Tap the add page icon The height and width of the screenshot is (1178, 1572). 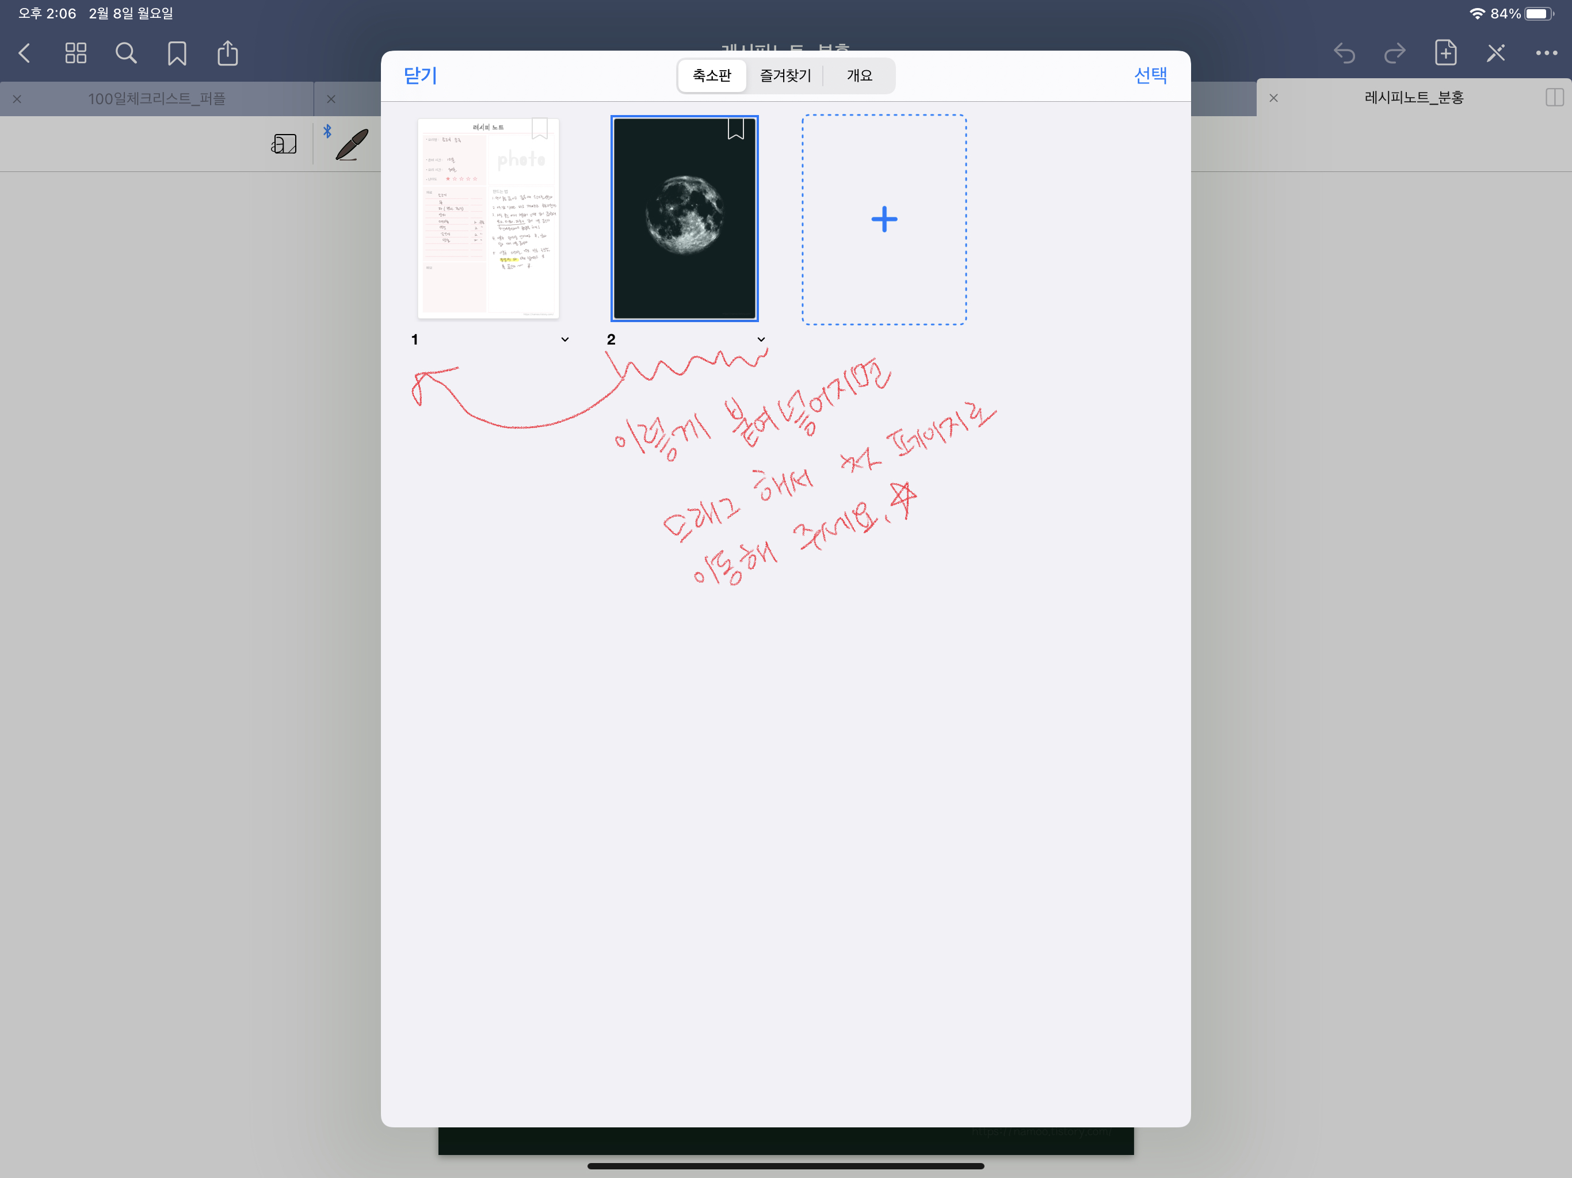pyautogui.click(x=1445, y=53)
